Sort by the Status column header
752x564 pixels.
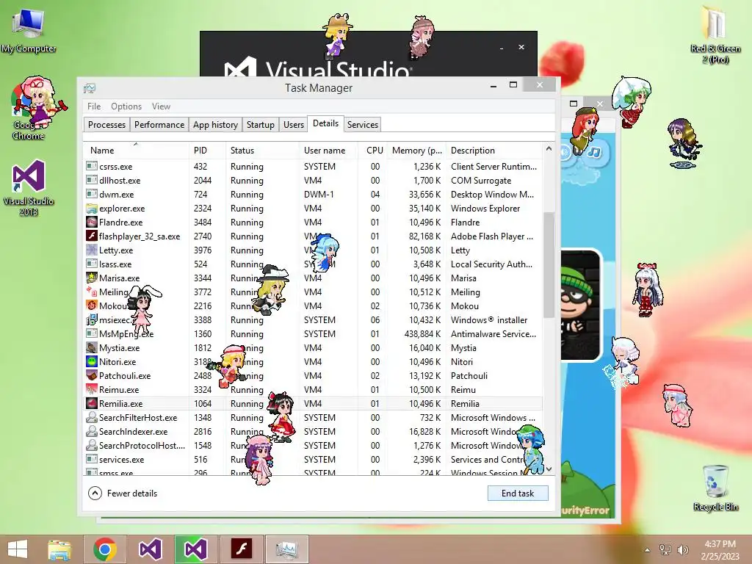[262, 150]
